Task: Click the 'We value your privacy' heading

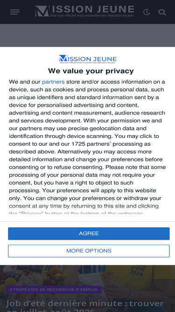Action: point(91,71)
